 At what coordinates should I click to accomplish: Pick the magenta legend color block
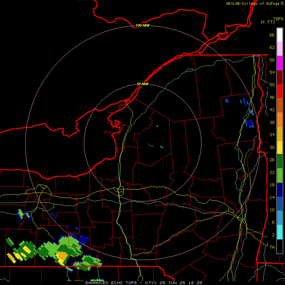tap(280, 63)
